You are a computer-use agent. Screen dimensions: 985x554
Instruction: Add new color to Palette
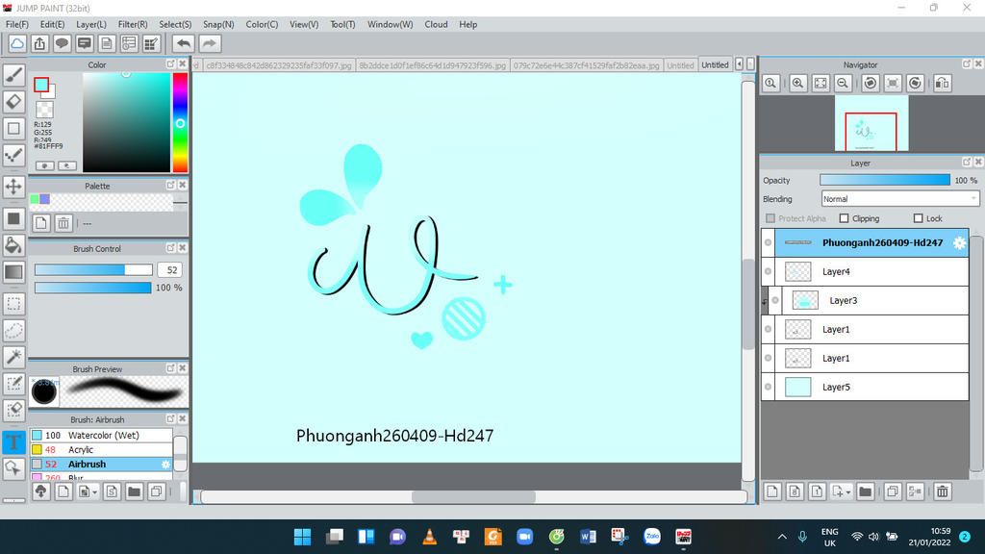coord(40,223)
